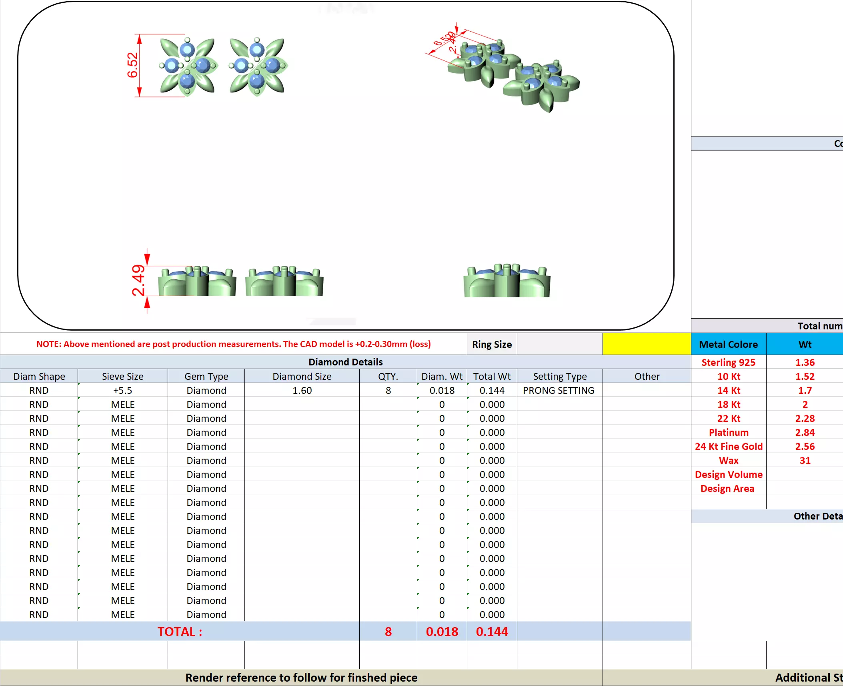Select the Metal Colore header cell
The height and width of the screenshot is (686, 843).
[x=728, y=344]
